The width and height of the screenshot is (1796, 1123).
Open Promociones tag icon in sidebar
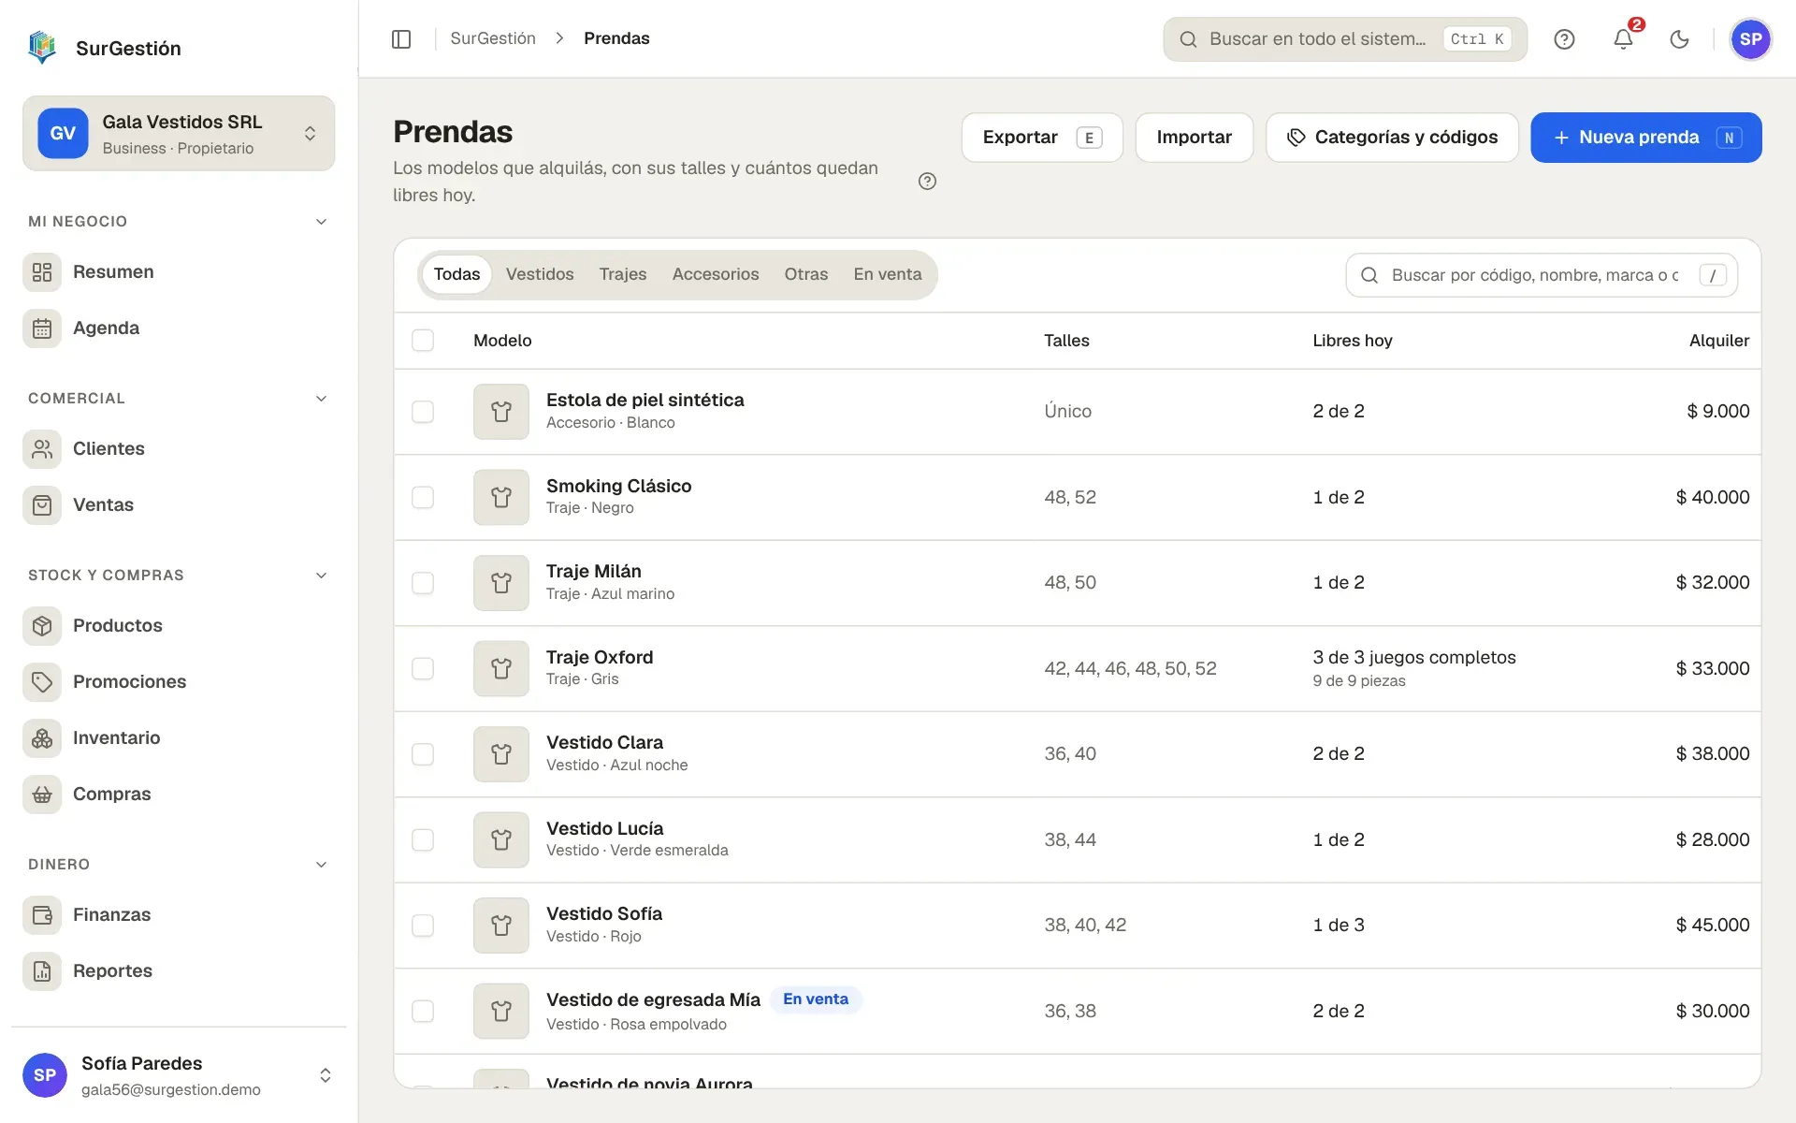click(42, 682)
